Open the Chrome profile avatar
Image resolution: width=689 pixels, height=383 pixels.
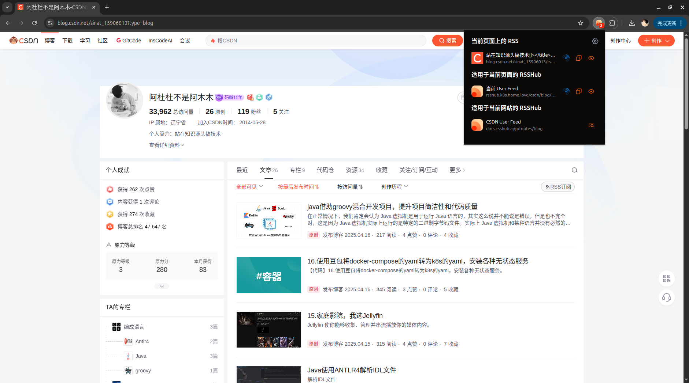tap(645, 23)
